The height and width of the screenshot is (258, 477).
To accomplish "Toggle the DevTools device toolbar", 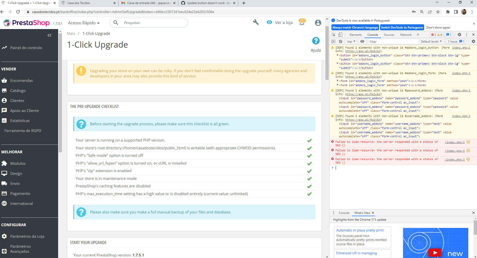I will (340, 35).
